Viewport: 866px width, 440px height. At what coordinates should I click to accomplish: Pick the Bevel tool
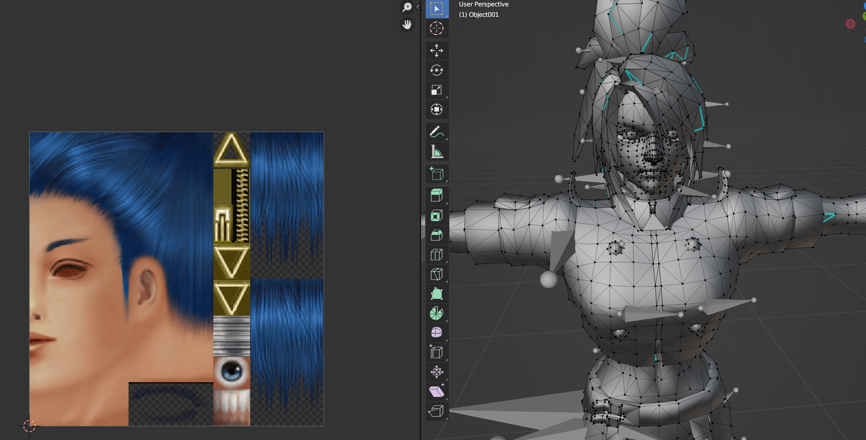[x=437, y=235]
